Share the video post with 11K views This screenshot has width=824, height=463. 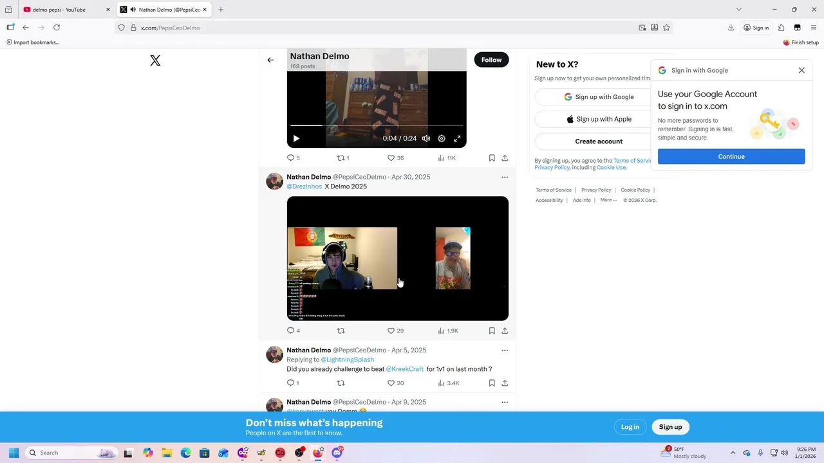pyautogui.click(x=505, y=158)
